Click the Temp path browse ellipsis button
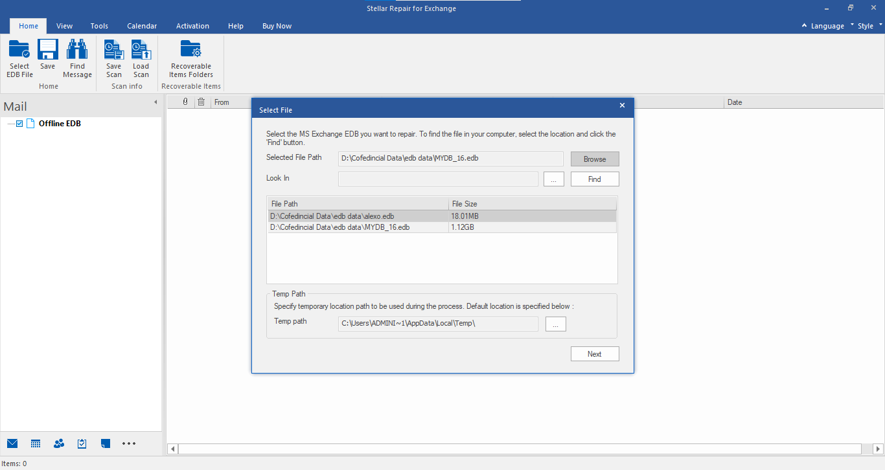 (x=555, y=324)
